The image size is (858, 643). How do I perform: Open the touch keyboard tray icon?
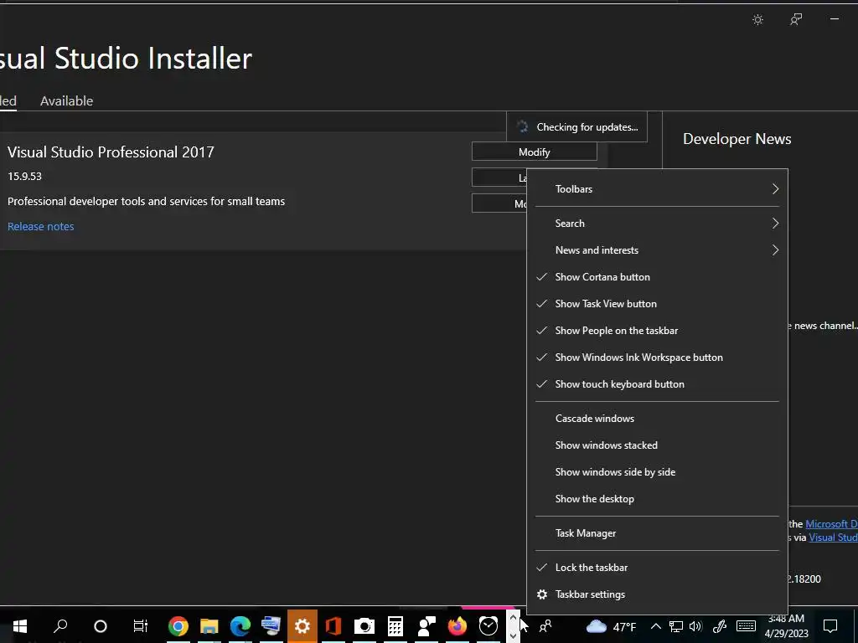click(746, 626)
